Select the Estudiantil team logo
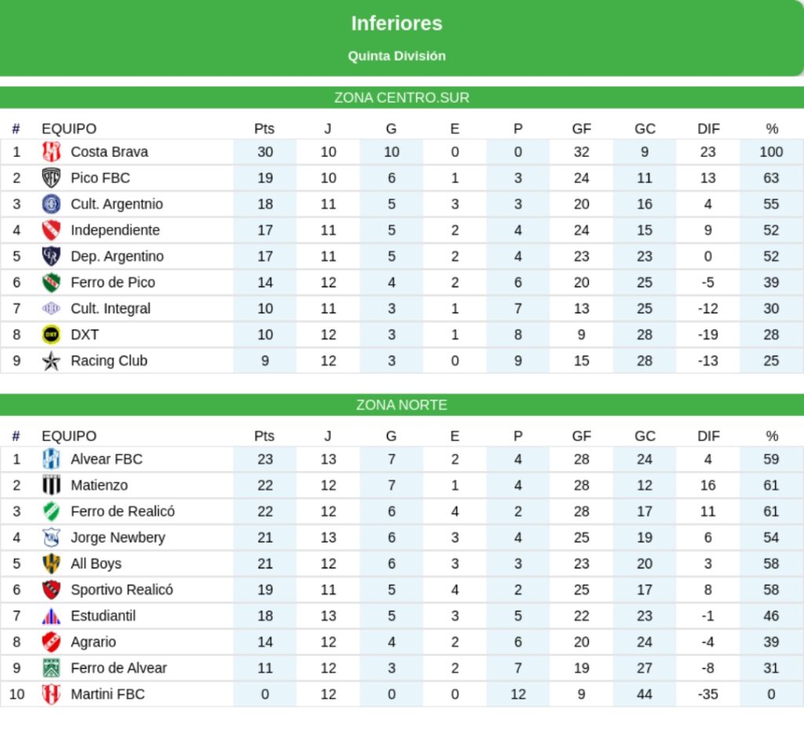Viewport: 804px width, 741px height. pos(51,615)
